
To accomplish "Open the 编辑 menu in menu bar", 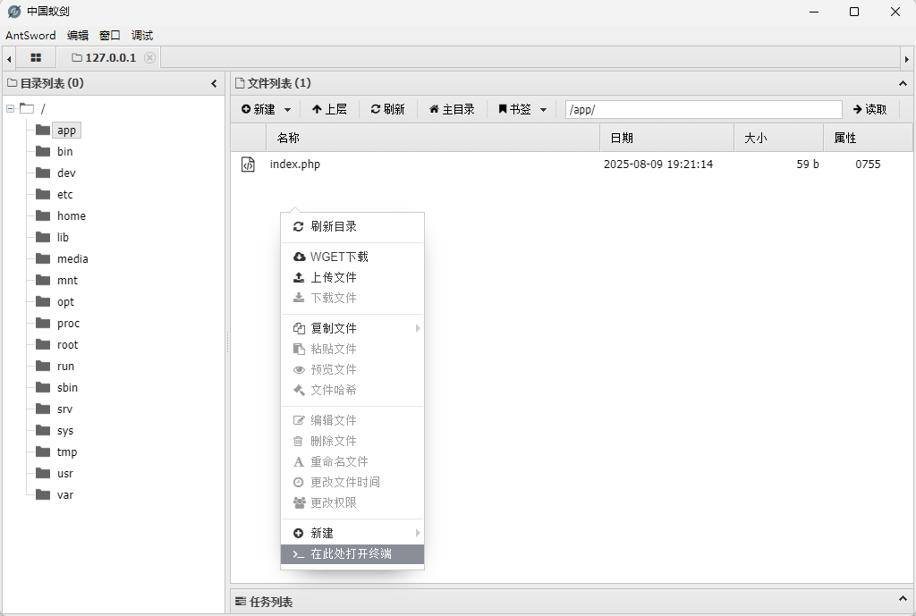I will tap(78, 36).
